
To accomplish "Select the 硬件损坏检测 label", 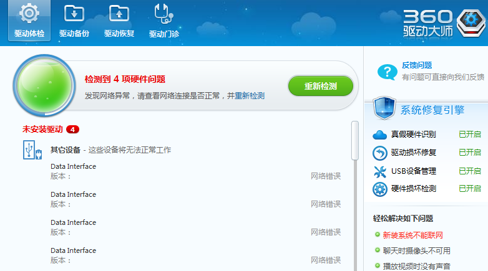I will tap(413, 188).
